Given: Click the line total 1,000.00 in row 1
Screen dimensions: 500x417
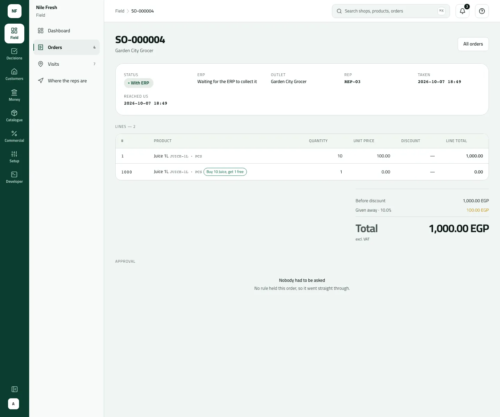Looking at the screenshot, I should (x=474, y=156).
